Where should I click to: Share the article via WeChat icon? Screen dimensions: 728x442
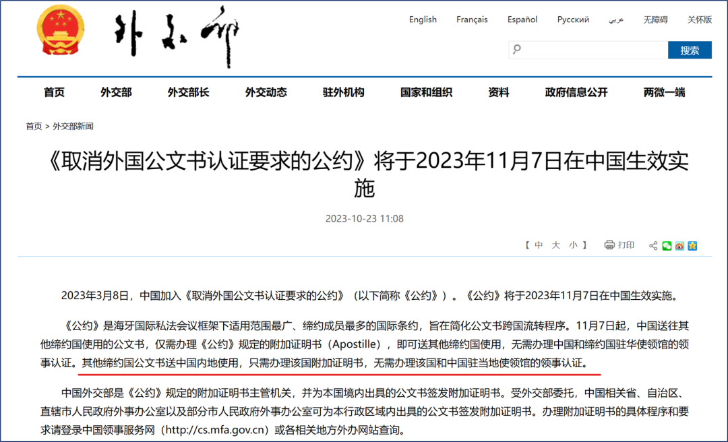pyautogui.click(x=667, y=247)
